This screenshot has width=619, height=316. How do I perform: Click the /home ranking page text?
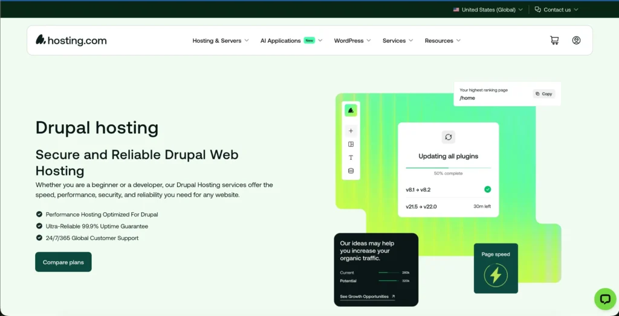[x=467, y=98]
